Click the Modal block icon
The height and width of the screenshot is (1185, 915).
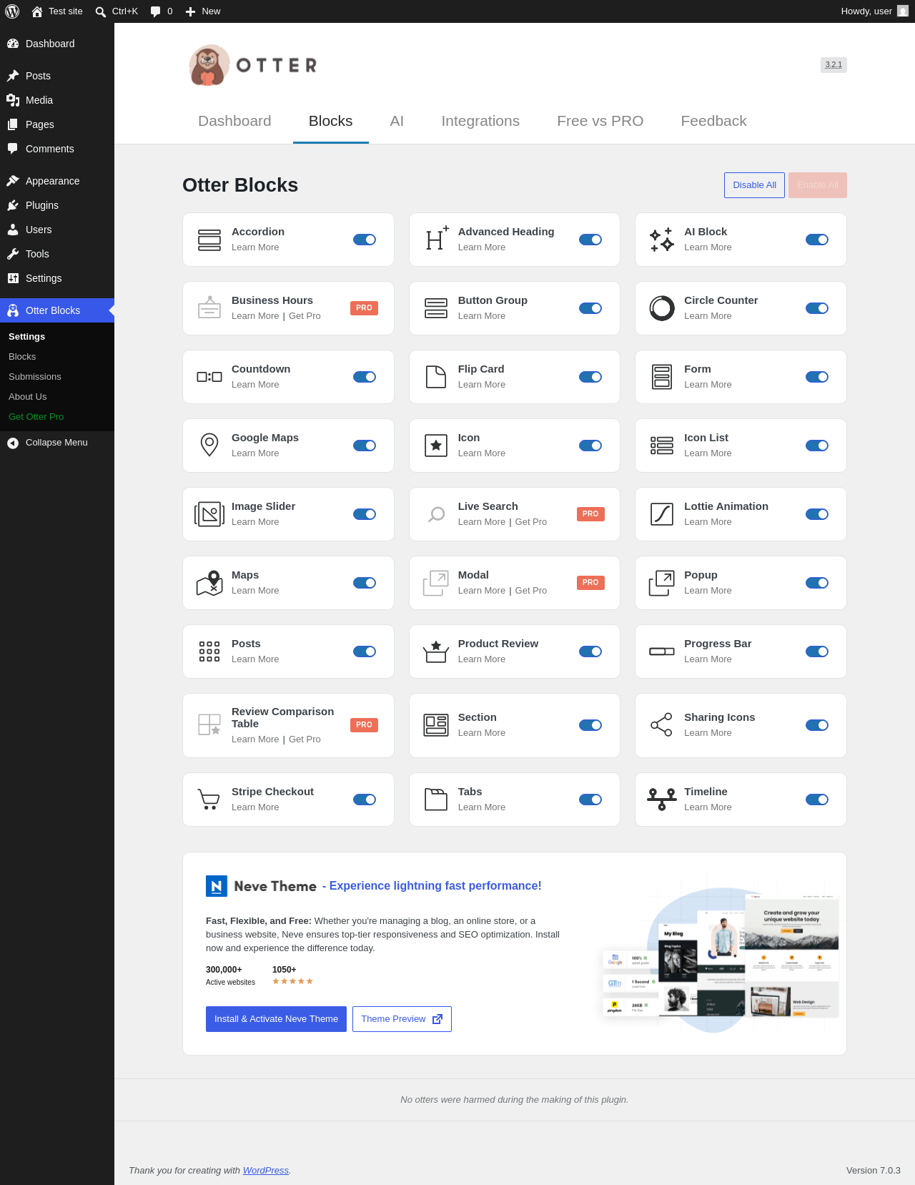click(x=436, y=583)
